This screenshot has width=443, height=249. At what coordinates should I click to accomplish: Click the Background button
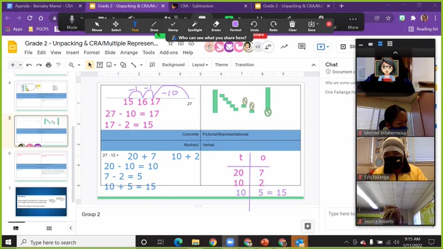[x=173, y=64]
